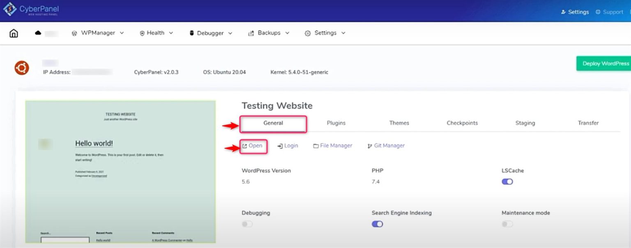Click the IP Address label

coord(57,72)
